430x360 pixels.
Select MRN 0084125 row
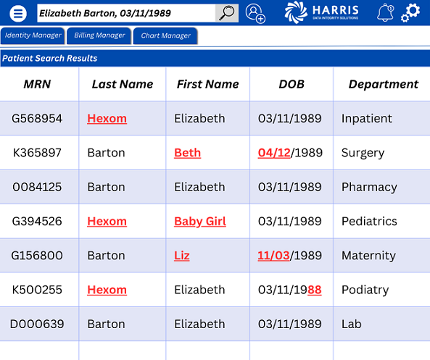[x=215, y=187]
